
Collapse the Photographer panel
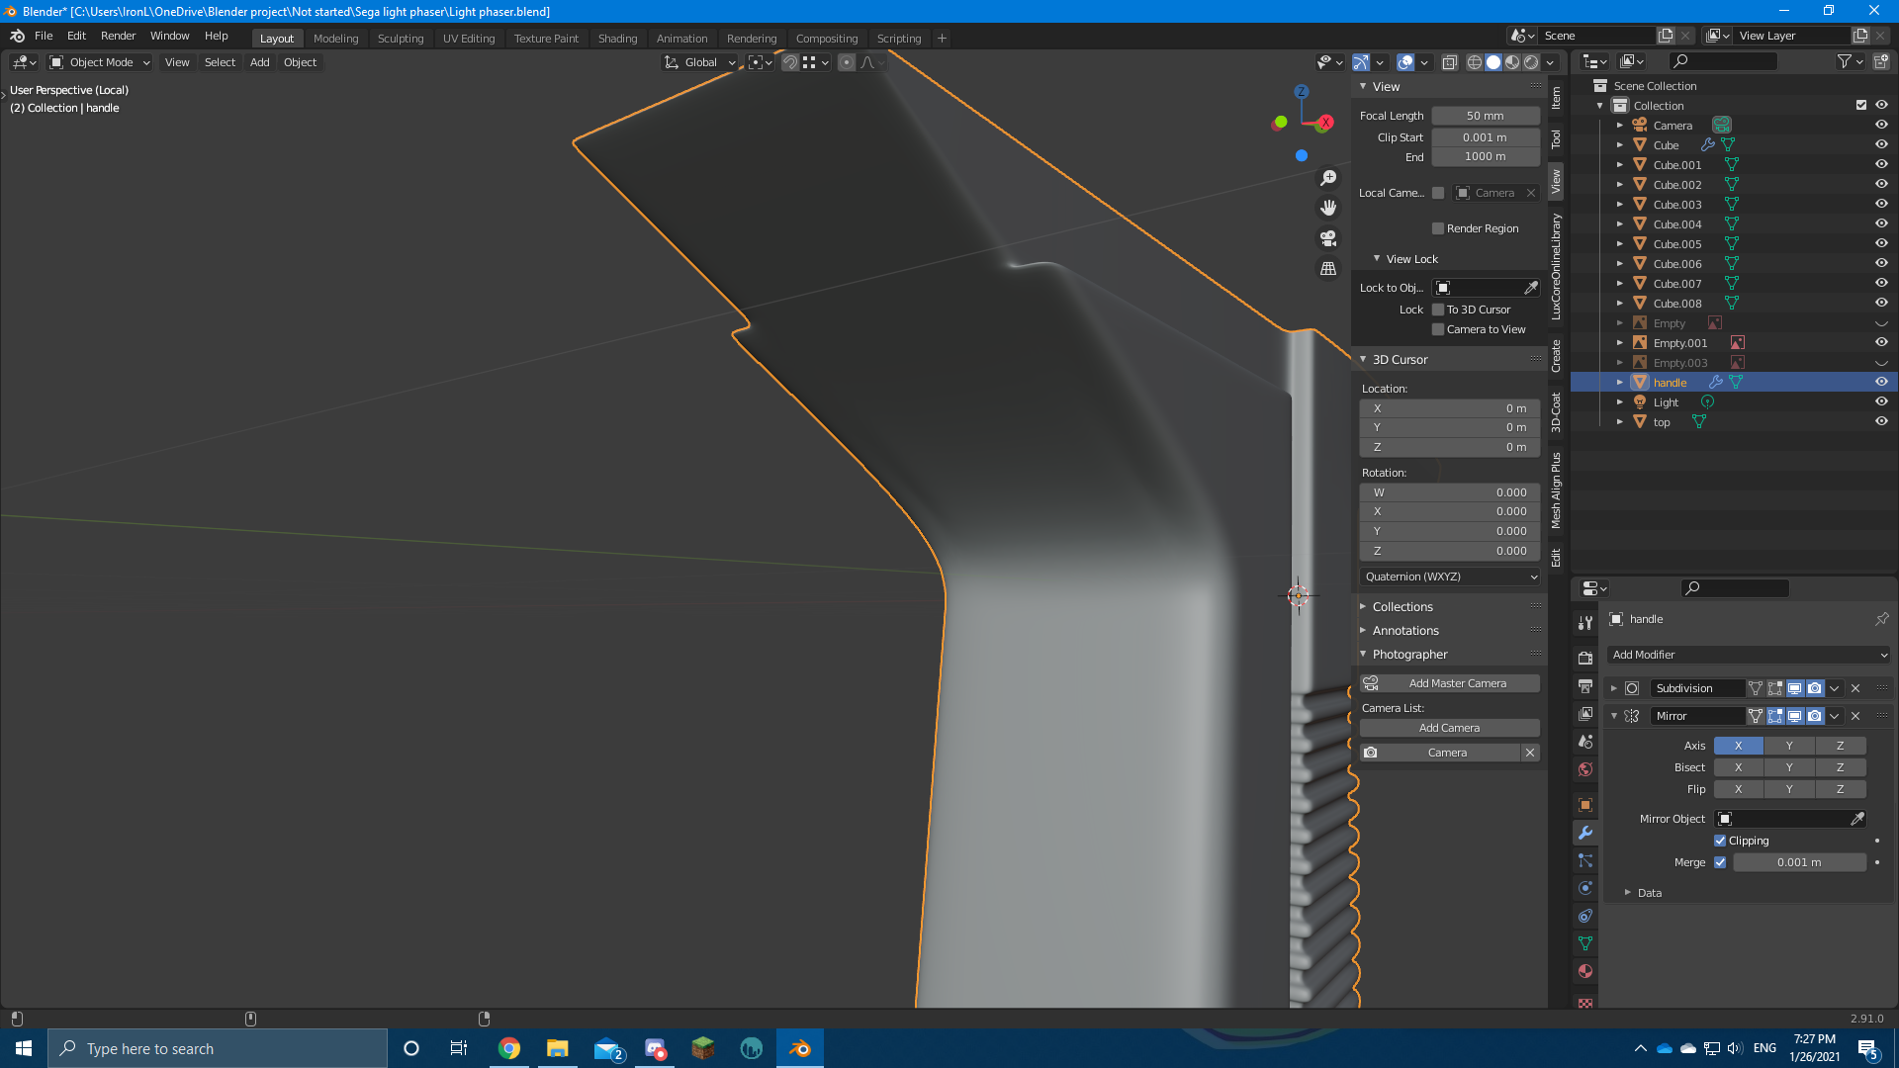(1408, 655)
